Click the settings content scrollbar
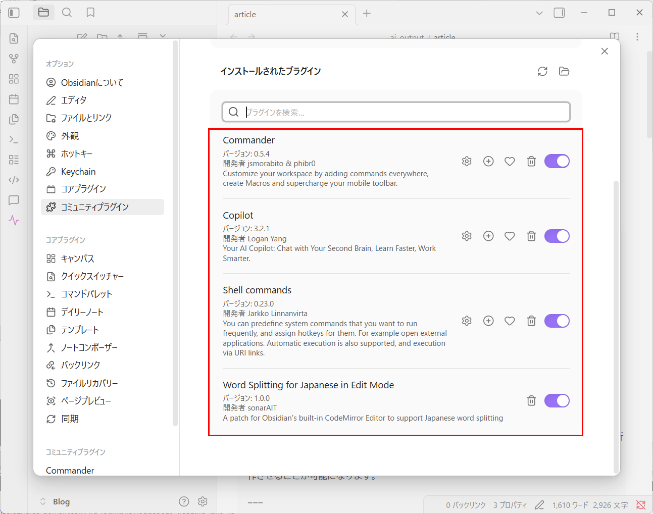Screen dimensions: 653x514 pyautogui.click(x=616, y=303)
